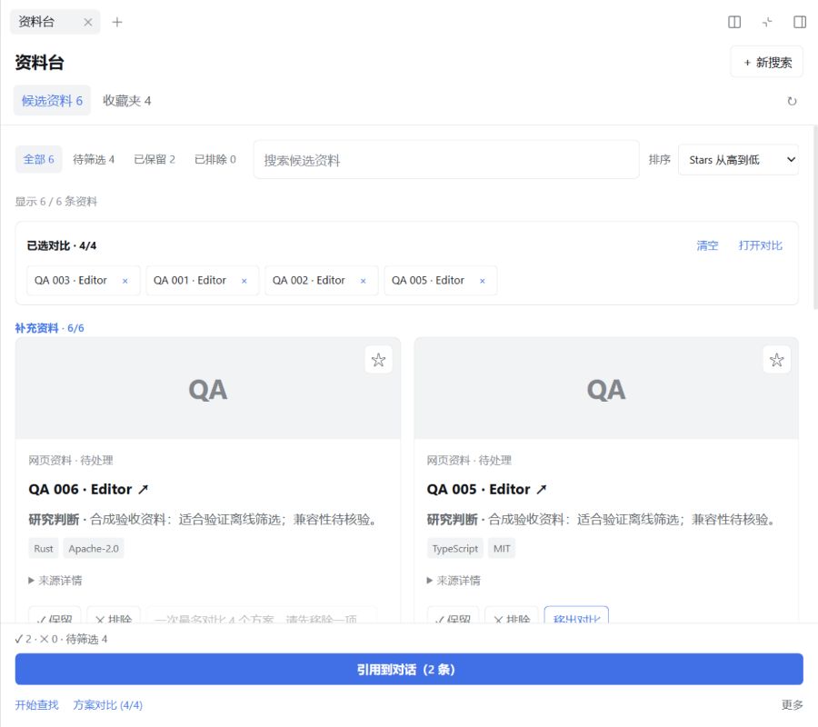The width and height of the screenshot is (818, 727).
Task: Click the 显示 6 / 6 条资料 text
Action: pyautogui.click(x=55, y=202)
